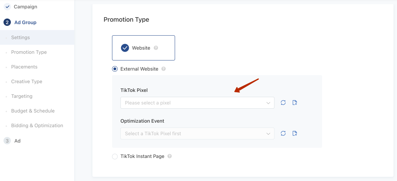Click create pixel icon beside TikTok Pixel dropdown
The height and width of the screenshot is (181, 397).
pyautogui.click(x=295, y=103)
